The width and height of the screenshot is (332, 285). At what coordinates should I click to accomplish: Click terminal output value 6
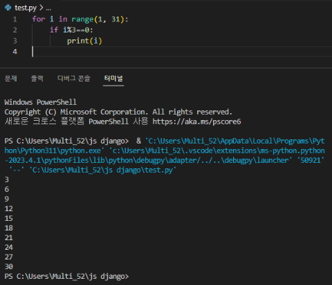(7, 189)
